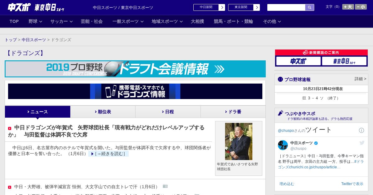This screenshot has height=195, width=373.
Task: Click the Chunichi Sports header logo
Action: 19,7
